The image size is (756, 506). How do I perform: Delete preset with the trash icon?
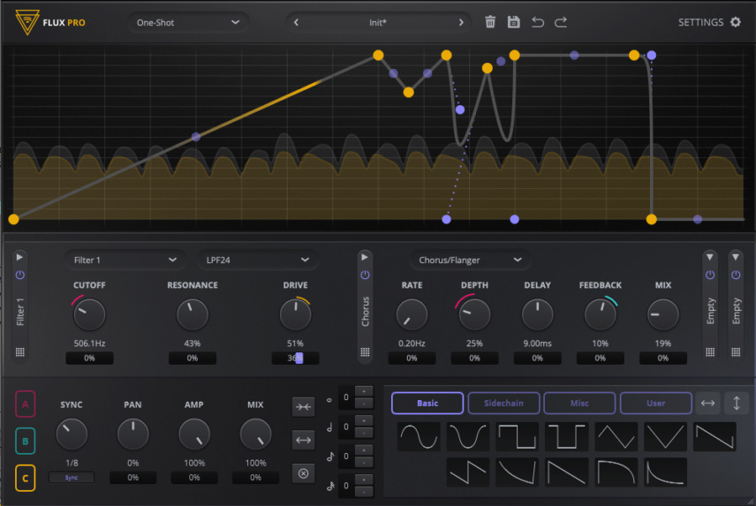[490, 22]
